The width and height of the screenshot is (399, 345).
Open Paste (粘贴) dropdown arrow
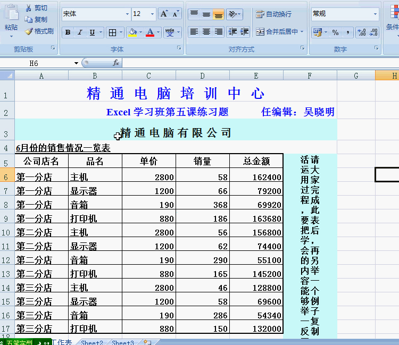click(11, 36)
